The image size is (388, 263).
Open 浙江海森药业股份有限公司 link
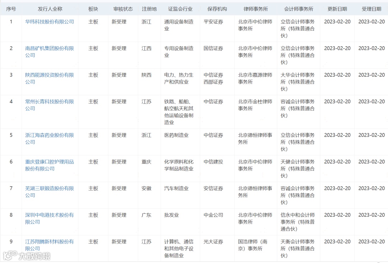pyautogui.click(x=50, y=139)
